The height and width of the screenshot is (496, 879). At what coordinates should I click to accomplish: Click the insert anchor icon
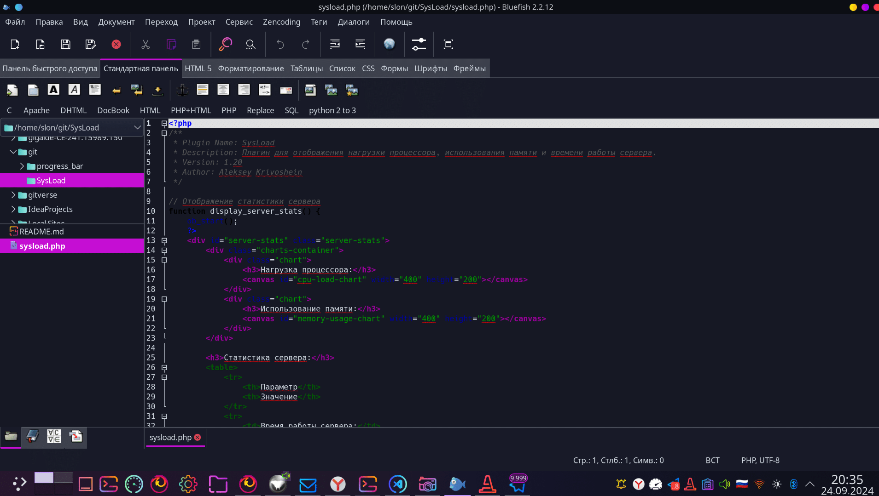183,90
